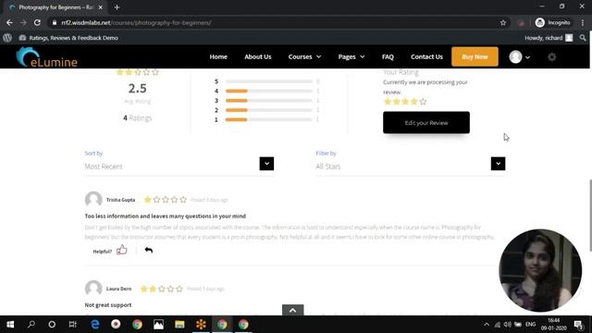Open the Photos app on the taskbar
Image resolution: width=592 pixels, height=333 pixels.
(x=158, y=325)
